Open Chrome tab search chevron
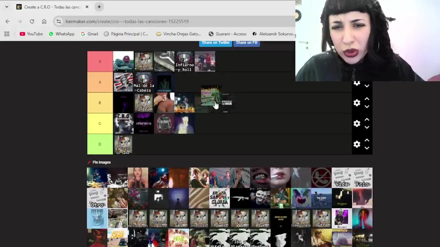The width and height of the screenshot is (440, 247). (x=7, y=7)
